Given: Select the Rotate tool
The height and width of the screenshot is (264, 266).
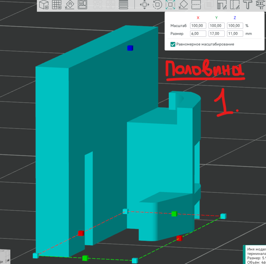Looking at the screenshot, I should point(157,5).
